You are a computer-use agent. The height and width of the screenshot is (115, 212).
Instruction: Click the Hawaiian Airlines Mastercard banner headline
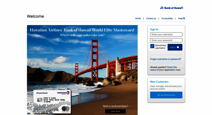tap(82, 30)
